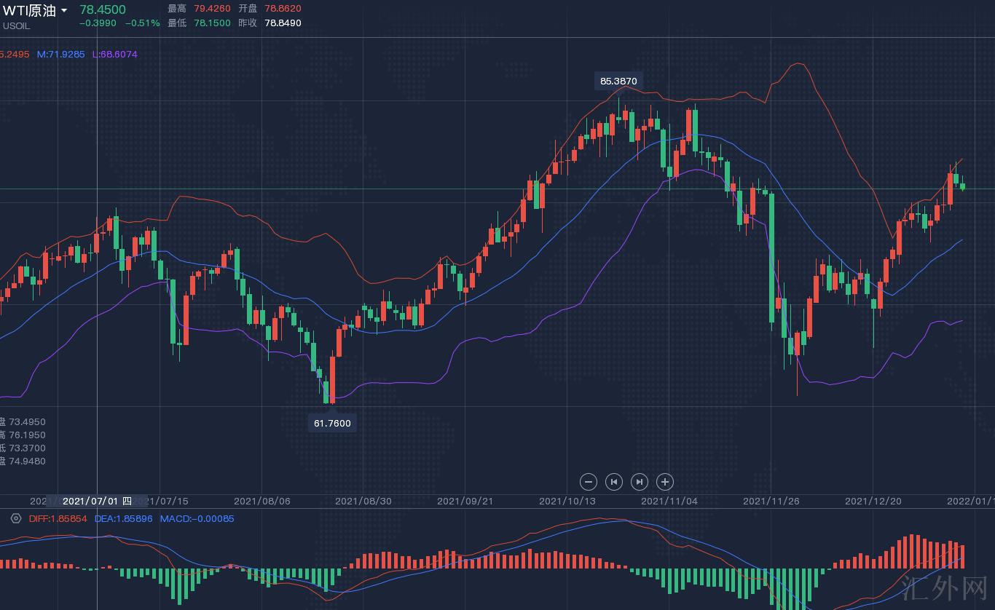Click the WTI原油 instrument name
Viewport: 995px width, 610px height.
(x=29, y=10)
